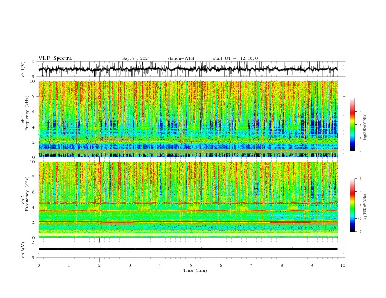Click the "VLF Spectra" title text

coord(55,58)
